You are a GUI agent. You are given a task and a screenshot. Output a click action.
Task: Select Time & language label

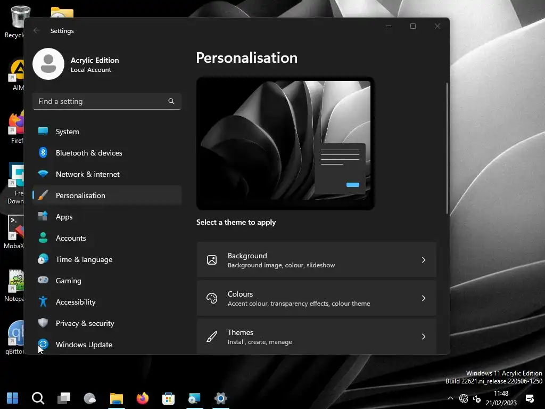pos(84,259)
